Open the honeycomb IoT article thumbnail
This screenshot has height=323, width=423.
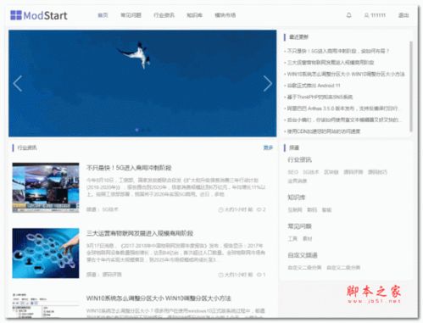coord(46,253)
